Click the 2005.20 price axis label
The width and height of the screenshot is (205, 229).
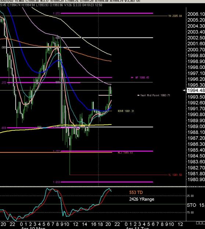coord(196,20)
